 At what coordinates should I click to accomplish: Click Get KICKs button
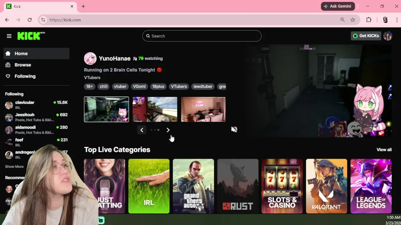tap(366, 36)
